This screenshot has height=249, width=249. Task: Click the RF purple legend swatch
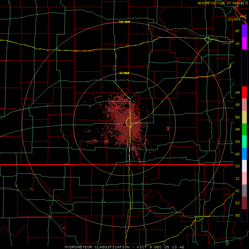tap(244, 31)
